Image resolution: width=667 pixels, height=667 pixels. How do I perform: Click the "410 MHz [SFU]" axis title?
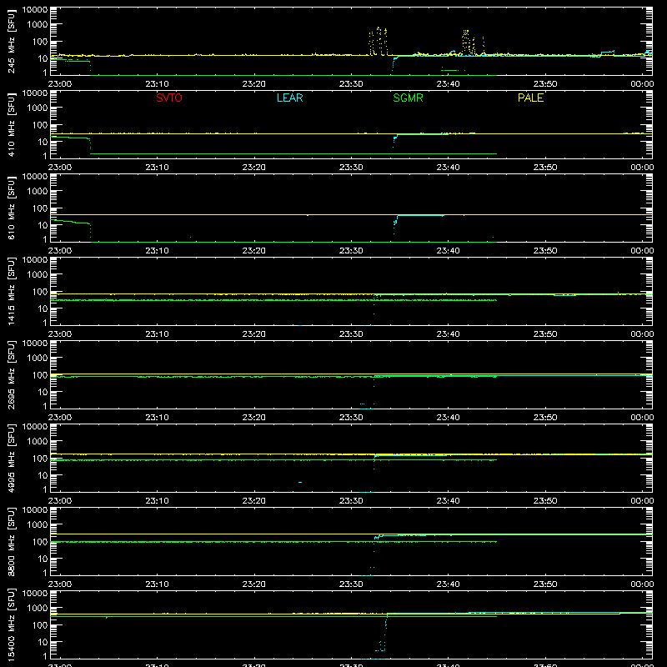coord(12,124)
